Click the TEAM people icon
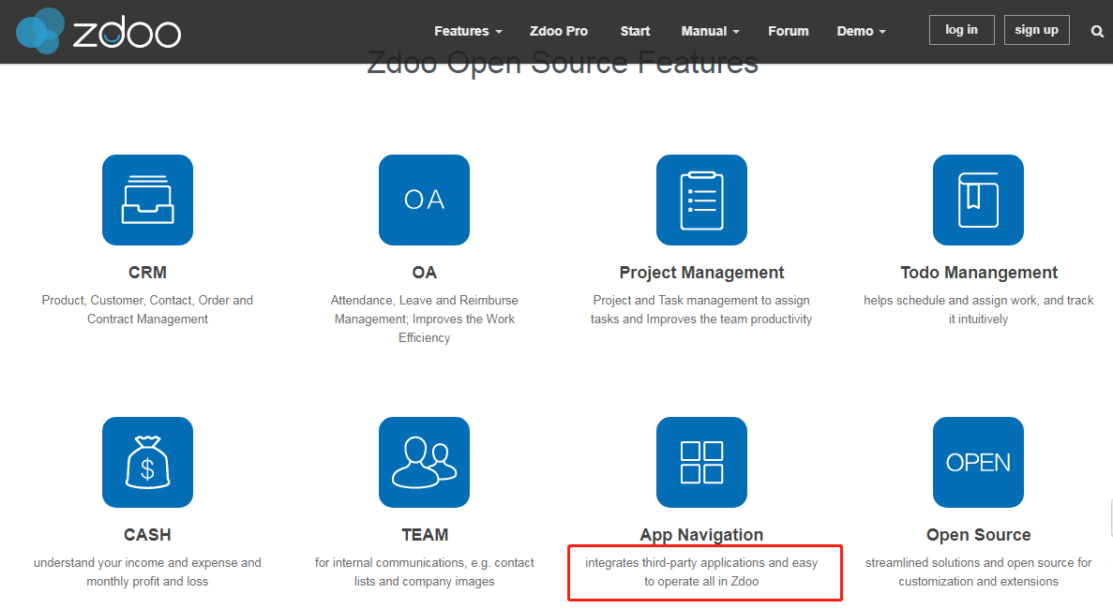 pyautogui.click(x=424, y=463)
